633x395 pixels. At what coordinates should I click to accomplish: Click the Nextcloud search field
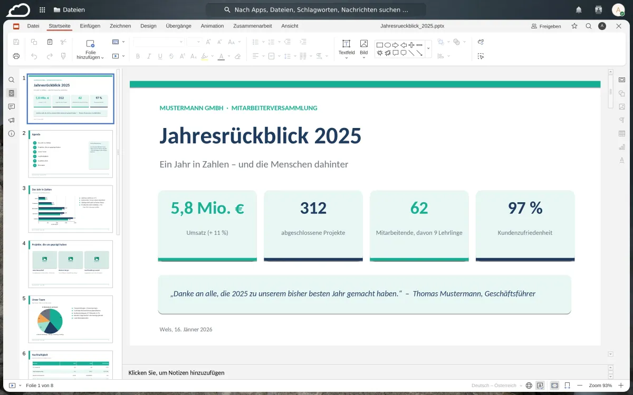click(315, 9)
